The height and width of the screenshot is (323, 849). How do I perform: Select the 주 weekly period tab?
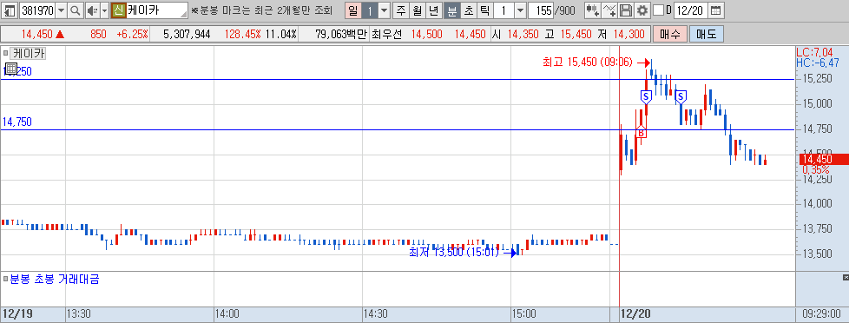(x=401, y=10)
